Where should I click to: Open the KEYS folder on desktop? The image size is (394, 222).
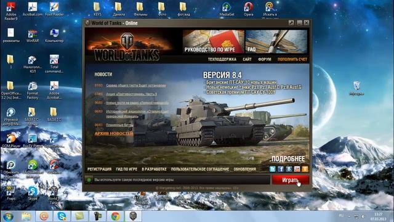coord(97,9)
